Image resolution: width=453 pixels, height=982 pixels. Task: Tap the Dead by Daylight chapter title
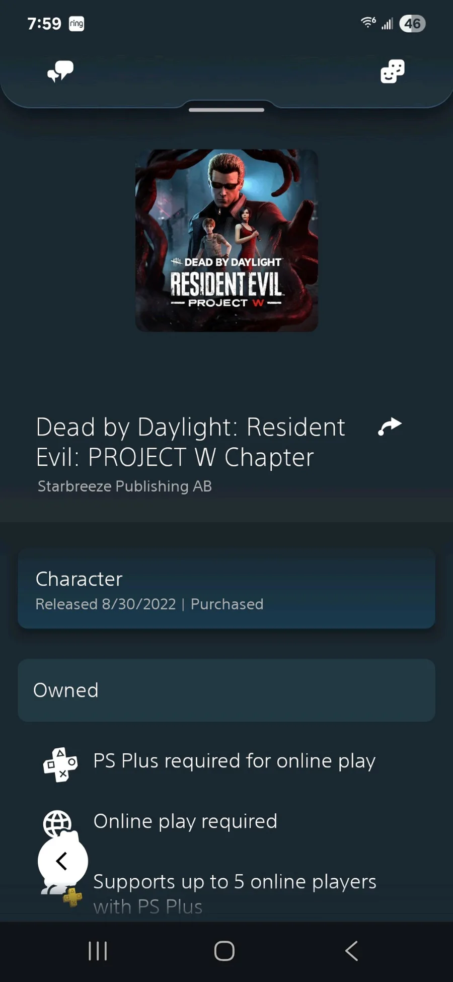(x=191, y=442)
